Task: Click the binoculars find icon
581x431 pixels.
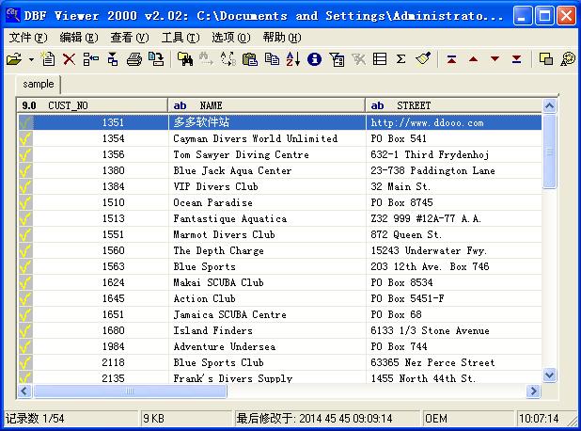Action: (185, 59)
